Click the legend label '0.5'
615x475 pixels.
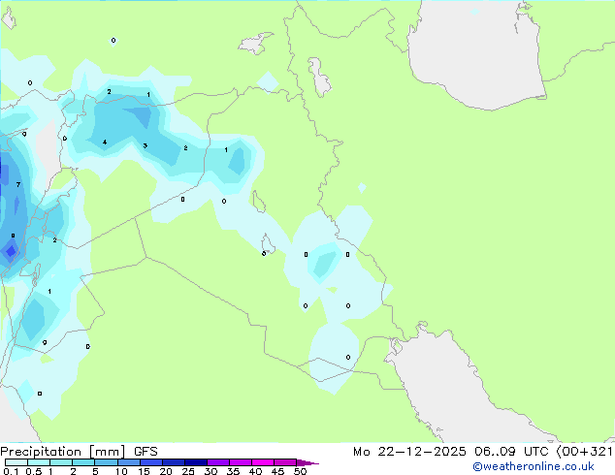(x=34, y=471)
